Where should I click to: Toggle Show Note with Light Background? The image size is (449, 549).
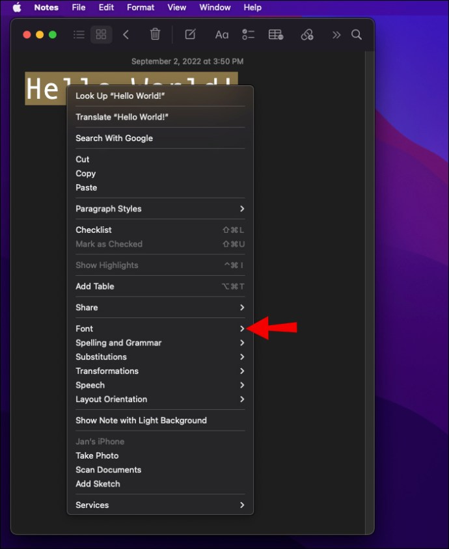[160, 420]
